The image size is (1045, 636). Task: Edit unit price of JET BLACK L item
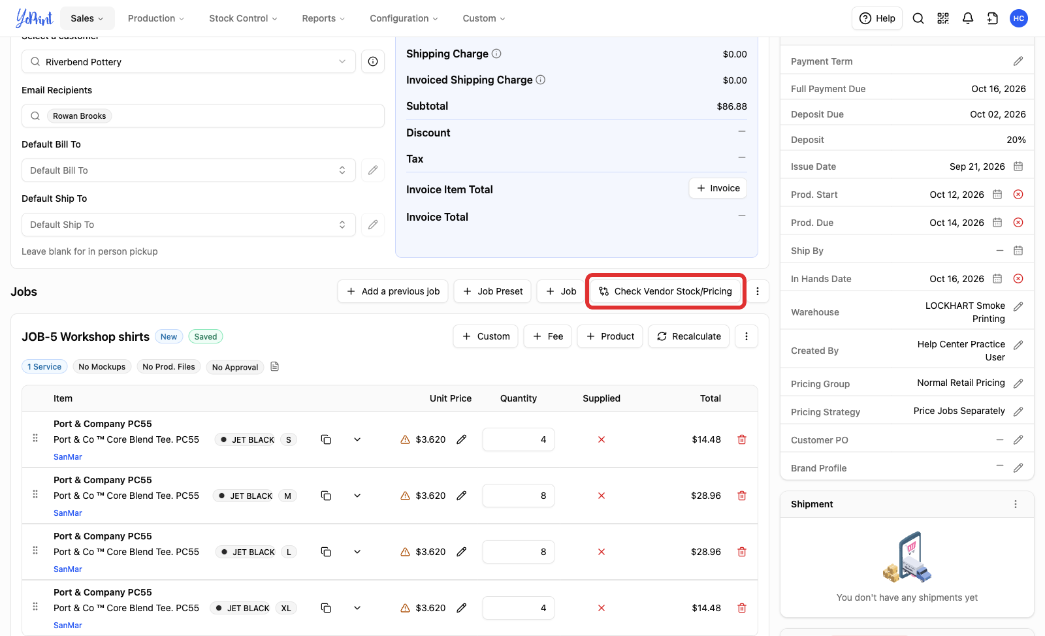(x=462, y=552)
